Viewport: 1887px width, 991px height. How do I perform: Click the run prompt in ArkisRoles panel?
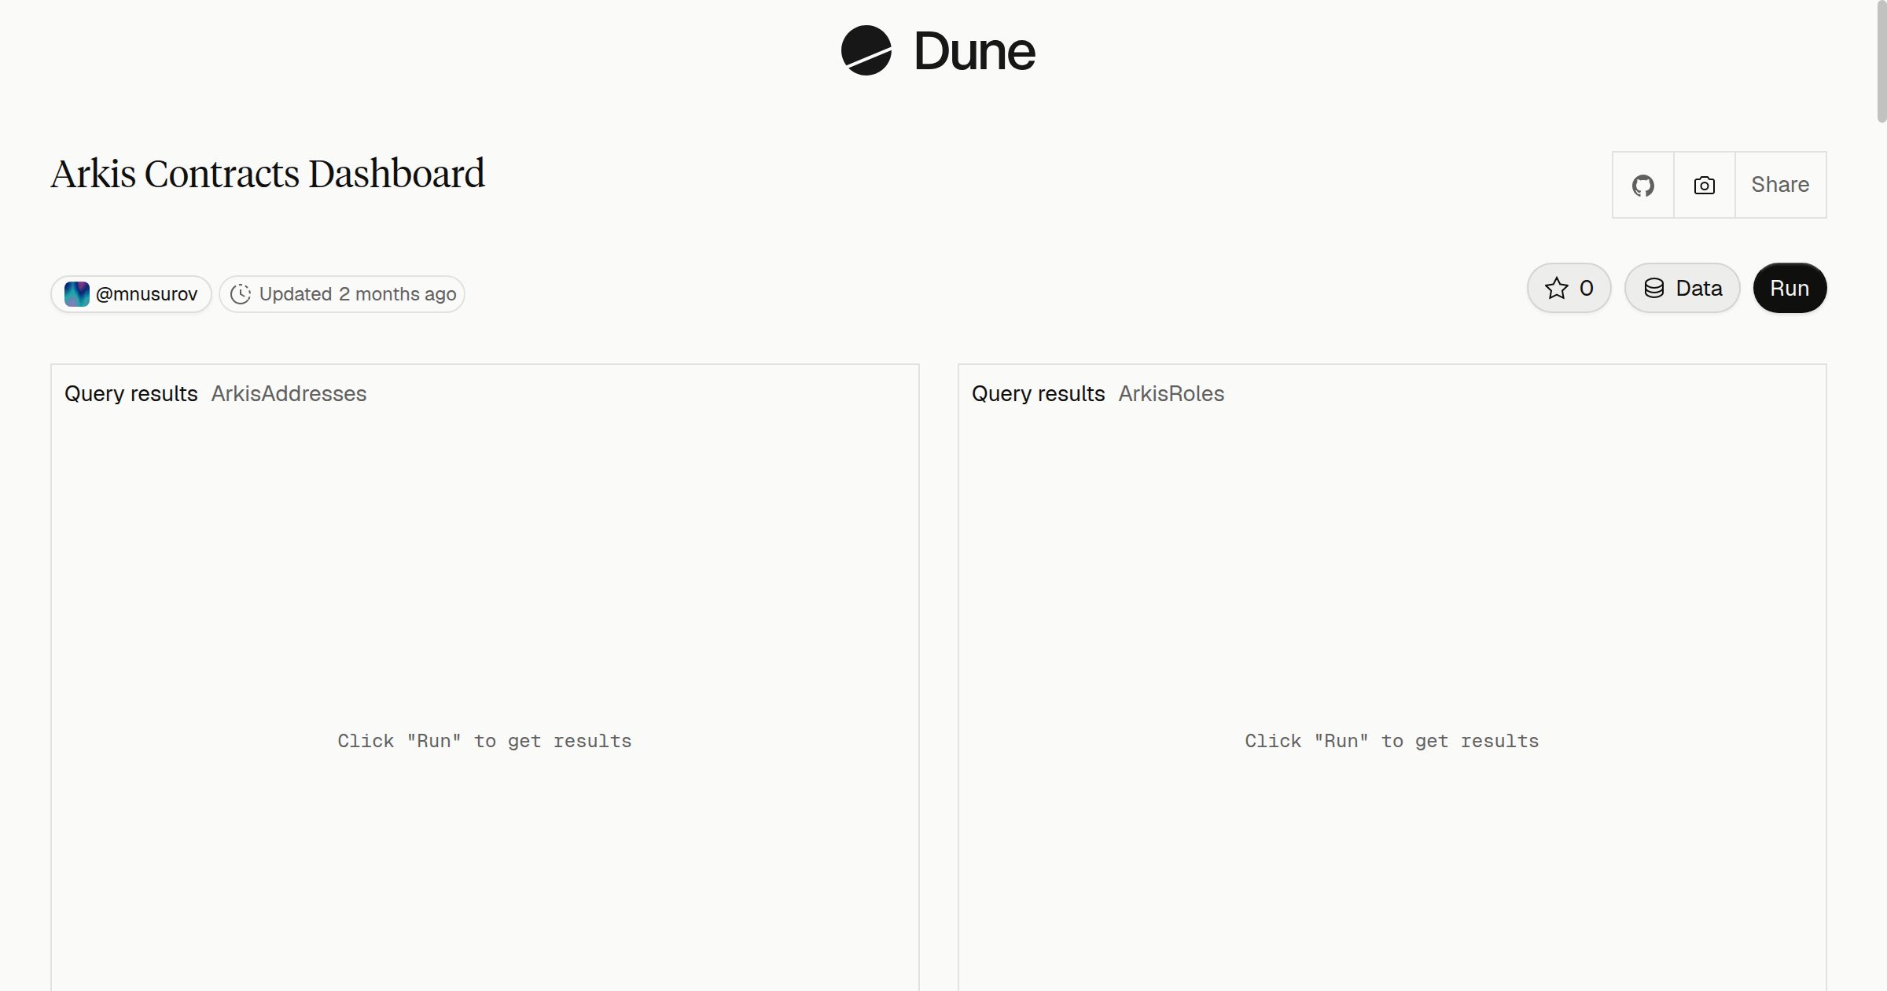(1392, 741)
